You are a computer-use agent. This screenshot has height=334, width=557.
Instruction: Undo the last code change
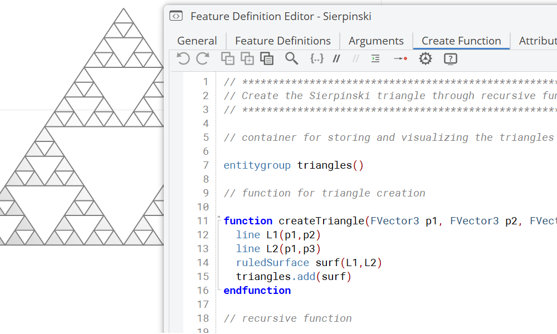(183, 58)
